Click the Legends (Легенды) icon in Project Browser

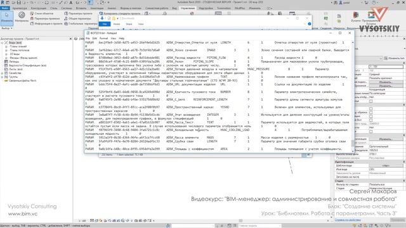click(x=6, y=61)
